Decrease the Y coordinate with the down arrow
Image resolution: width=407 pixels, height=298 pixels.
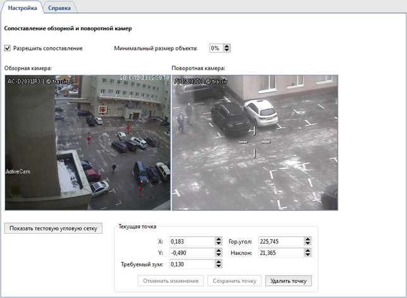[218, 255]
